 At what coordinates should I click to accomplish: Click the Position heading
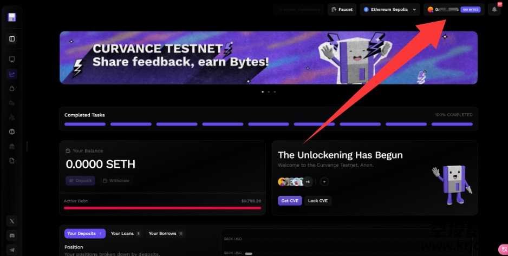pyautogui.click(x=74, y=247)
